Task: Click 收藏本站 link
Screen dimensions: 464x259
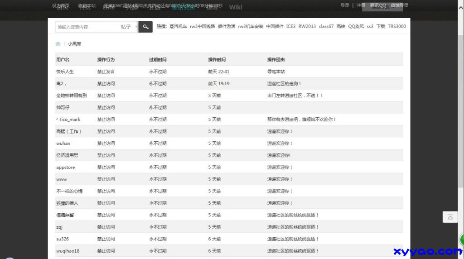Action: point(87,5)
